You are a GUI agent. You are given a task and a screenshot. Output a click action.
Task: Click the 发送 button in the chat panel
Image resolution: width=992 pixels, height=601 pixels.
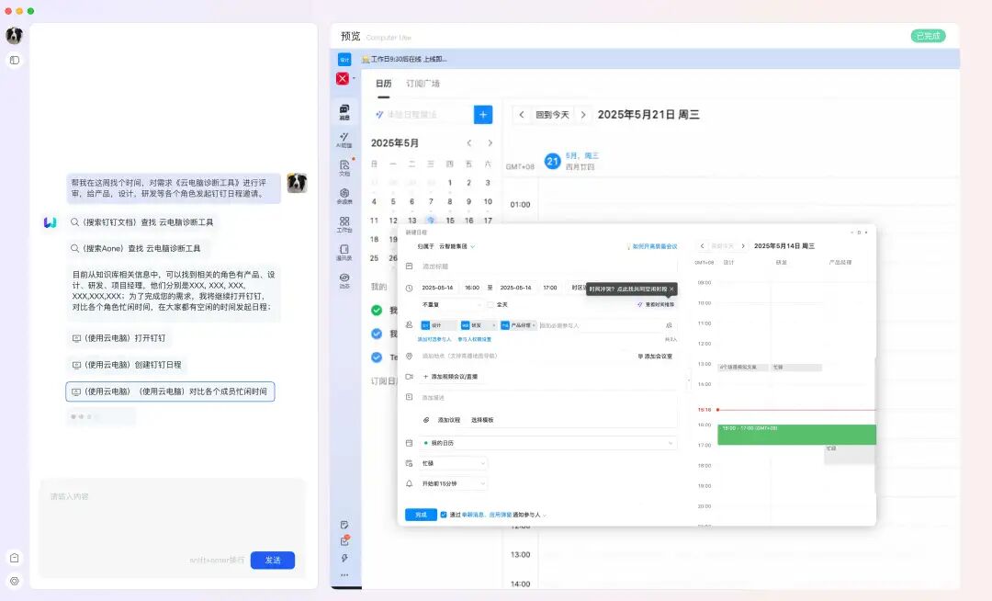click(x=272, y=560)
